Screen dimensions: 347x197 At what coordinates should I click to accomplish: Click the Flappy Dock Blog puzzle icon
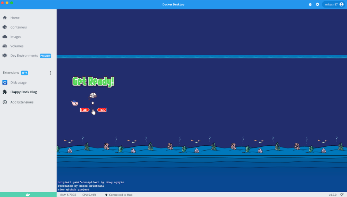point(5,92)
